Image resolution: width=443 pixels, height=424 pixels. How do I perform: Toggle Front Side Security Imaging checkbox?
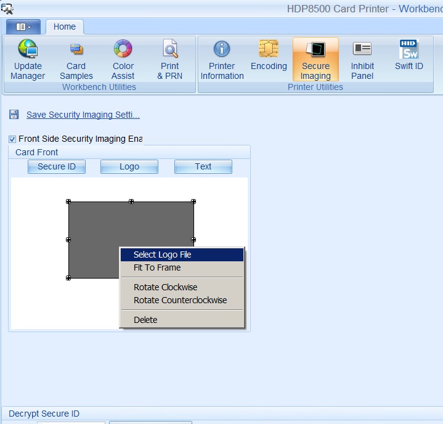point(13,139)
